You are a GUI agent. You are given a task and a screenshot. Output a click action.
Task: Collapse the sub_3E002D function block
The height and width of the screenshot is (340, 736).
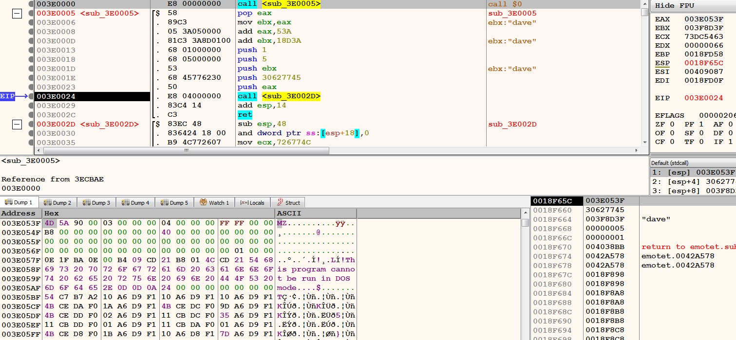(17, 125)
